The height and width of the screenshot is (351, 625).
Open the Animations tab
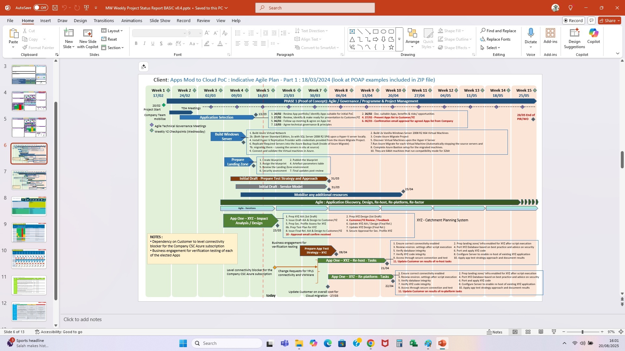pyautogui.click(x=132, y=20)
